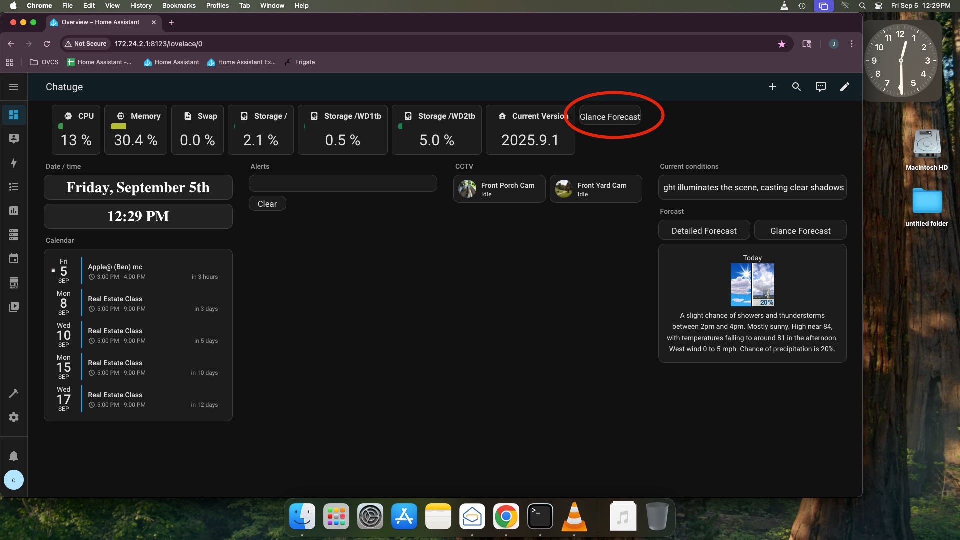The height and width of the screenshot is (540, 960).
Task: Open dashboard search with the magnifier icon
Action: 796,87
